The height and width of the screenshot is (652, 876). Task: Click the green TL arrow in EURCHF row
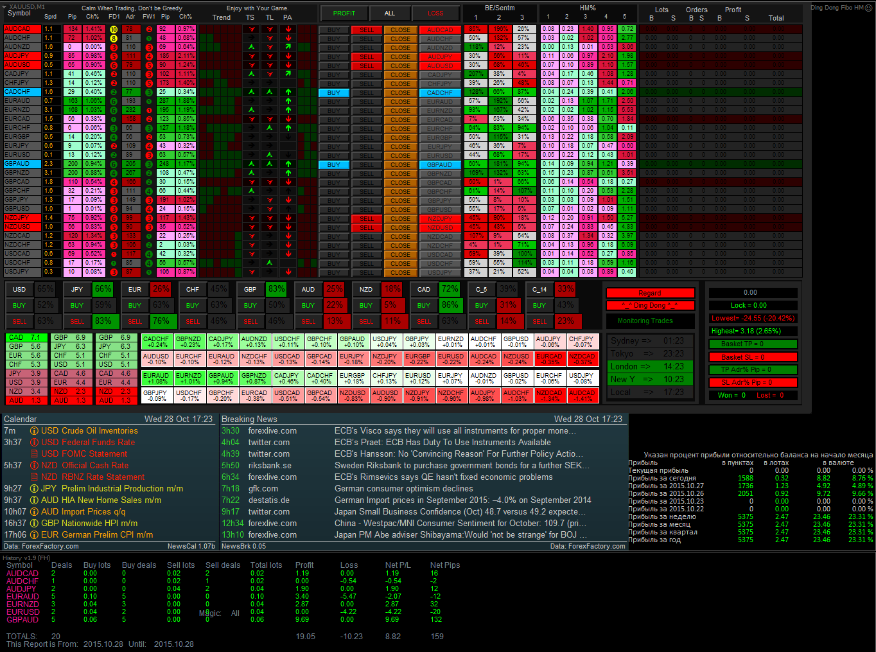[x=270, y=128]
